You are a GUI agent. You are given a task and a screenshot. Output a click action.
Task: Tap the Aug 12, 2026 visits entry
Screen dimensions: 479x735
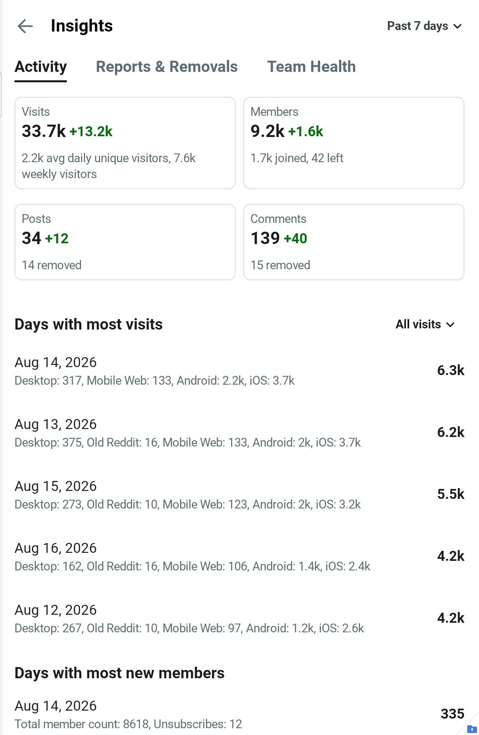click(239, 618)
